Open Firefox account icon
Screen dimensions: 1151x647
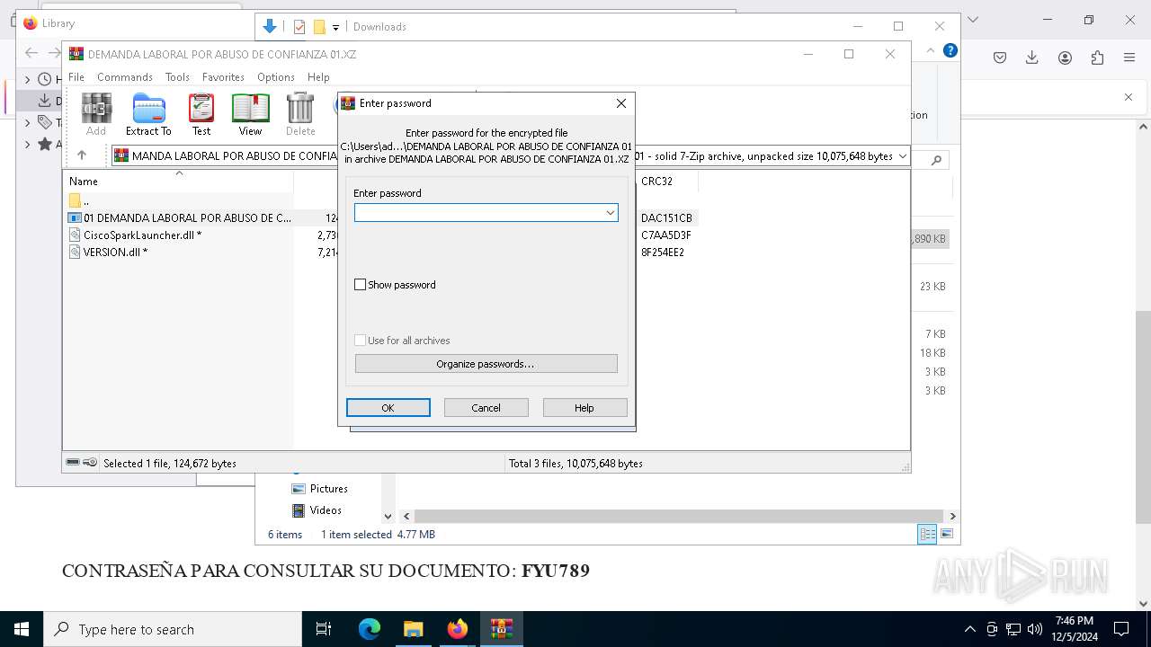click(x=1065, y=58)
